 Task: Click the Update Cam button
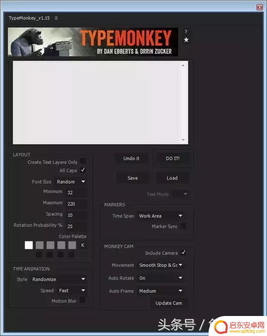[x=169, y=303]
